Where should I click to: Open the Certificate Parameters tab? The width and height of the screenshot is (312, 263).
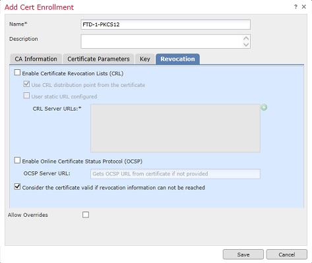pos(98,59)
